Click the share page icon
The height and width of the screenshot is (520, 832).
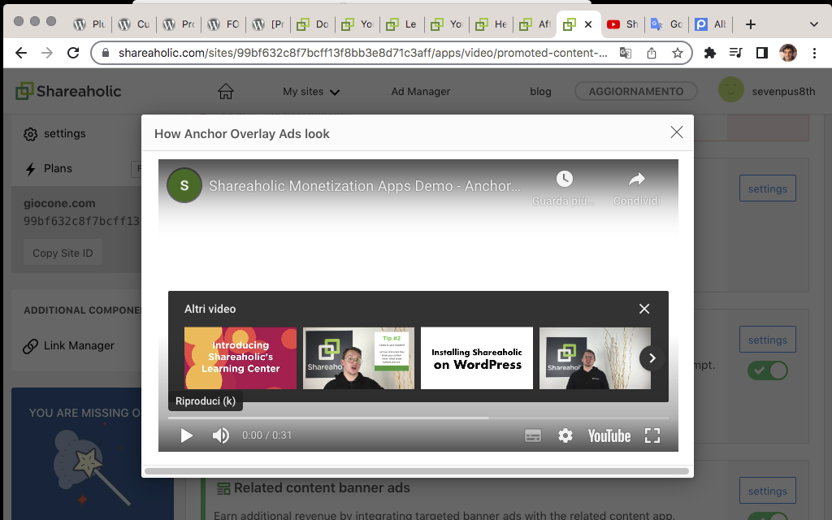click(x=652, y=53)
